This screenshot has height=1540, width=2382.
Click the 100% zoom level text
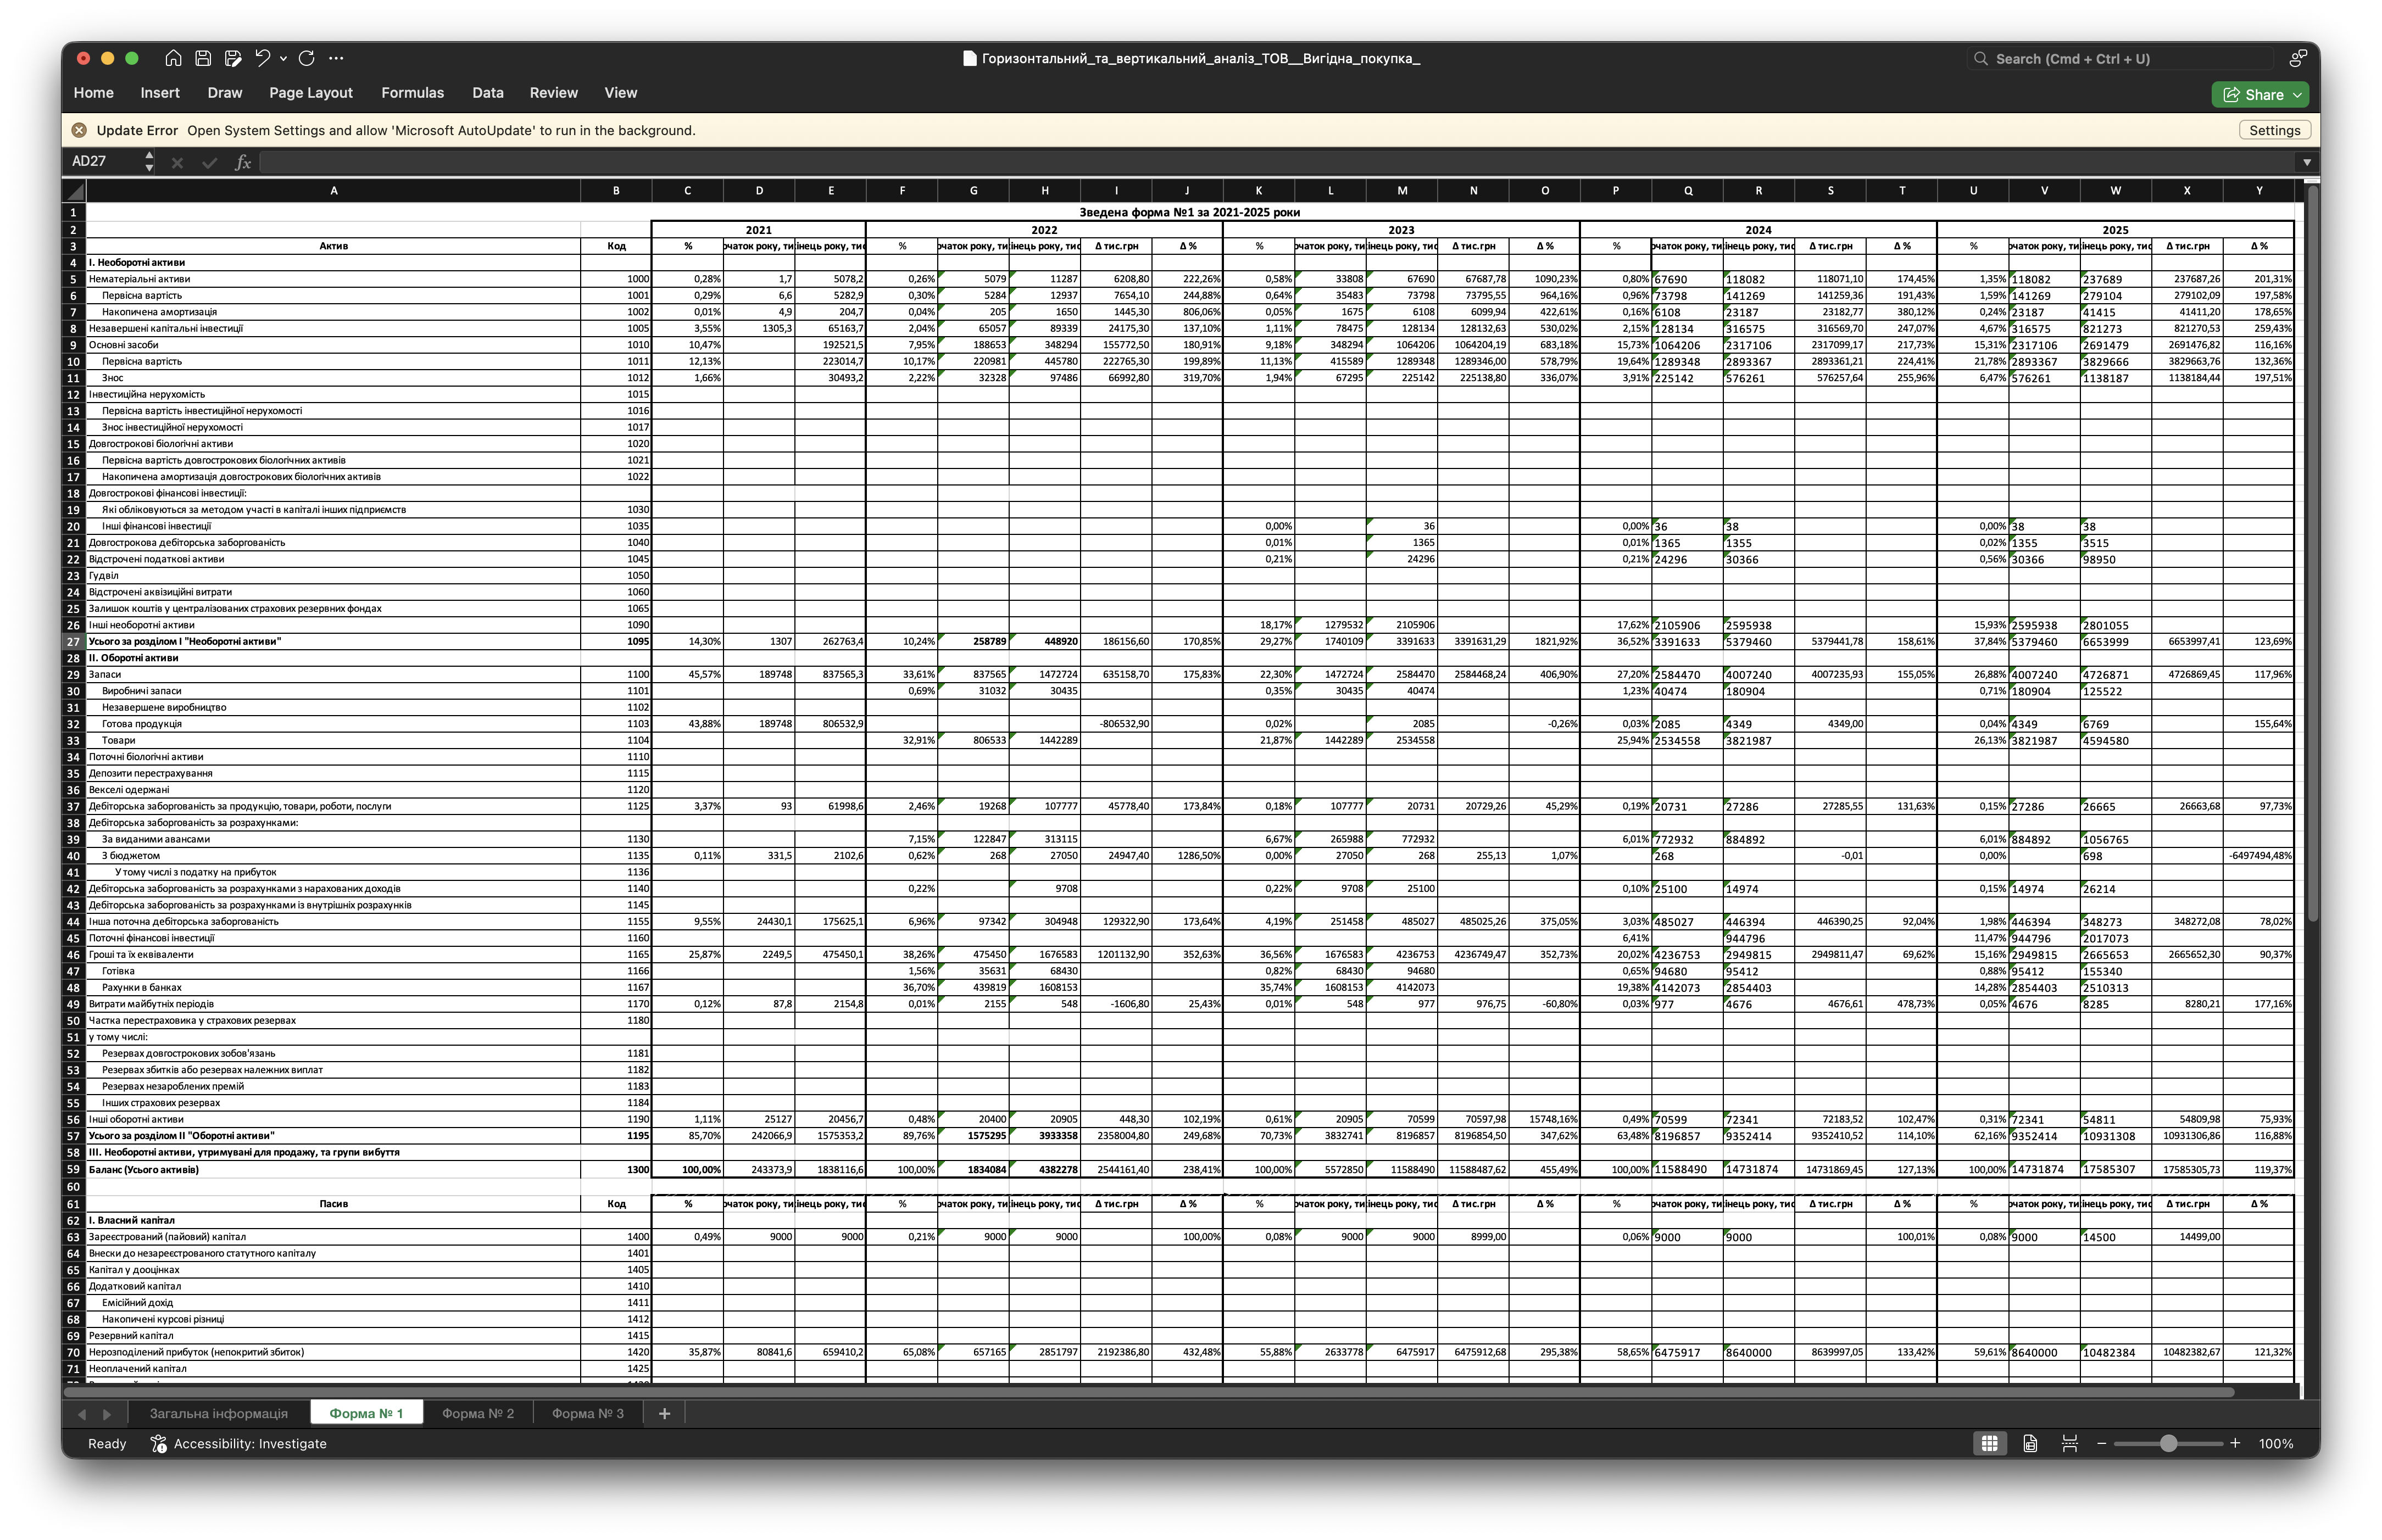point(2276,1443)
